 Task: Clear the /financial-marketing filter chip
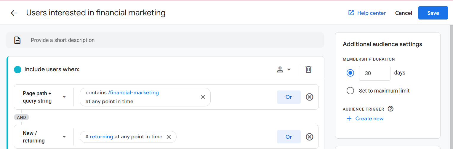pos(203,97)
